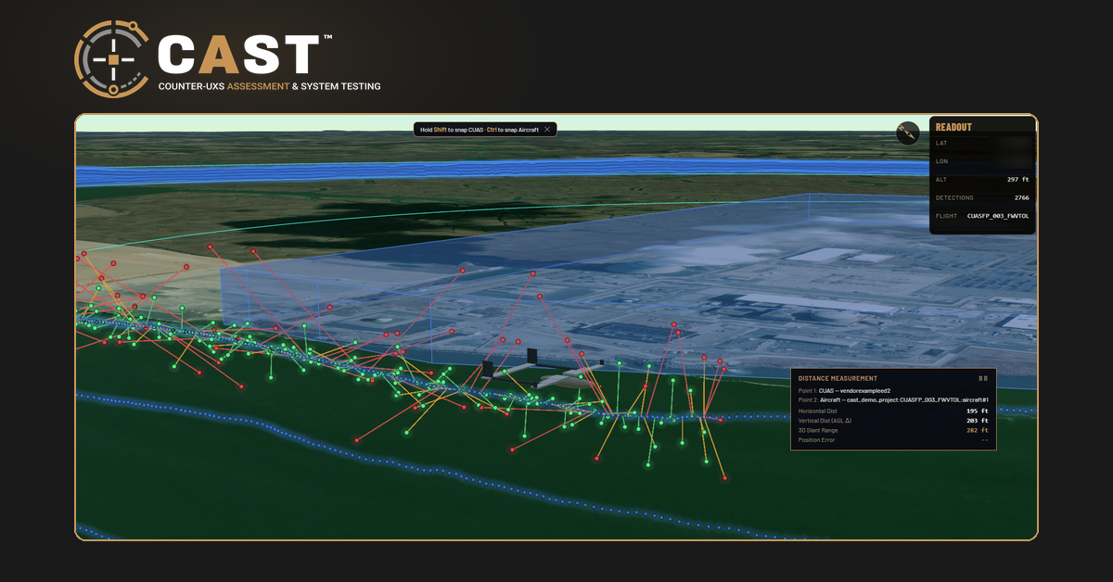Viewport: 1113px width, 582px height.
Task: Dismiss the snap hint with its X
Action: point(548,130)
